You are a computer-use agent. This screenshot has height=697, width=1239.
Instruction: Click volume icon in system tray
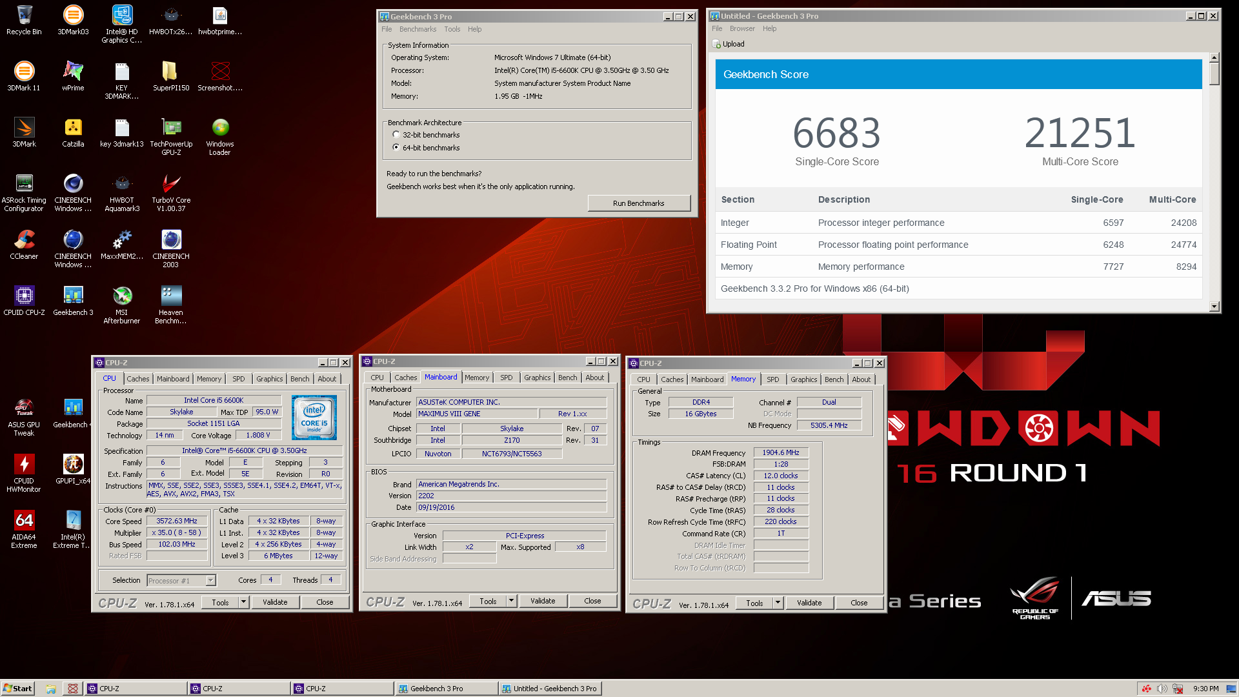click(1162, 689)
